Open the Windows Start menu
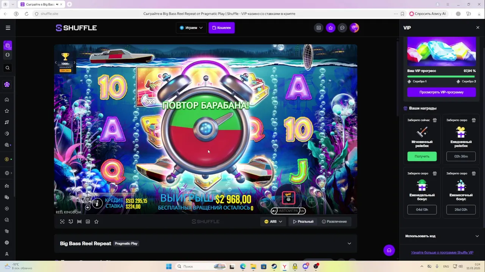485x272 pixels. (169, 266)
